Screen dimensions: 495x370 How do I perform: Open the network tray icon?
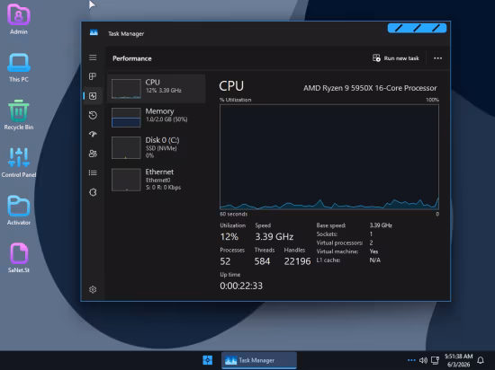436,360
